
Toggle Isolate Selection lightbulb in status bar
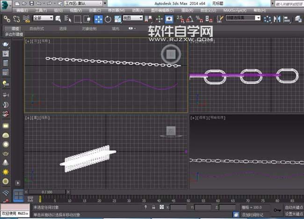pyautogui.click(x=145, y=207)
